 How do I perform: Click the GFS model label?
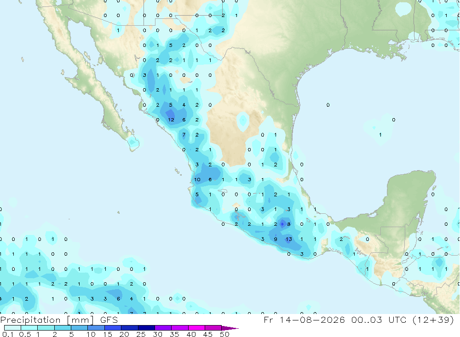point(109,320)
